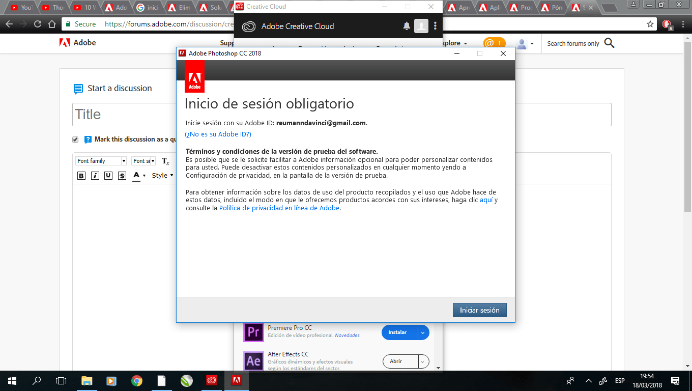Image resolution: width=692 pixels, height=391 pixels.
Task: Click the clear formatting icon in the editor
Action: 165,161
